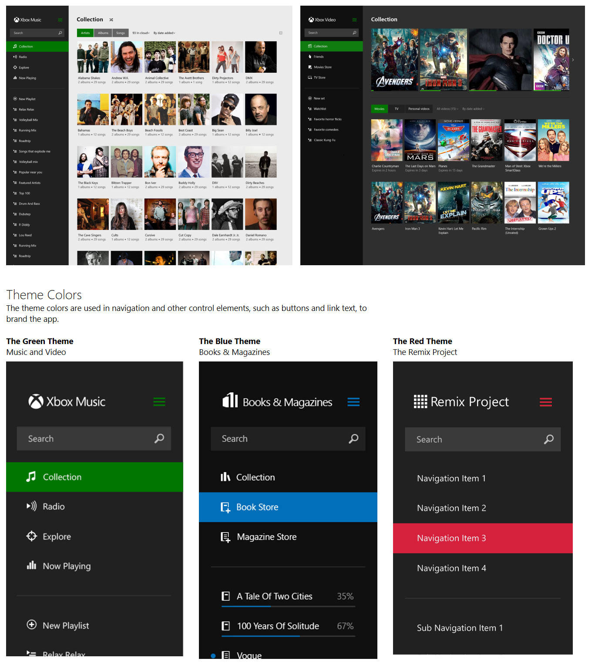Select the highlighted Book Store item in Blue Theme

(x=288, y=507)
